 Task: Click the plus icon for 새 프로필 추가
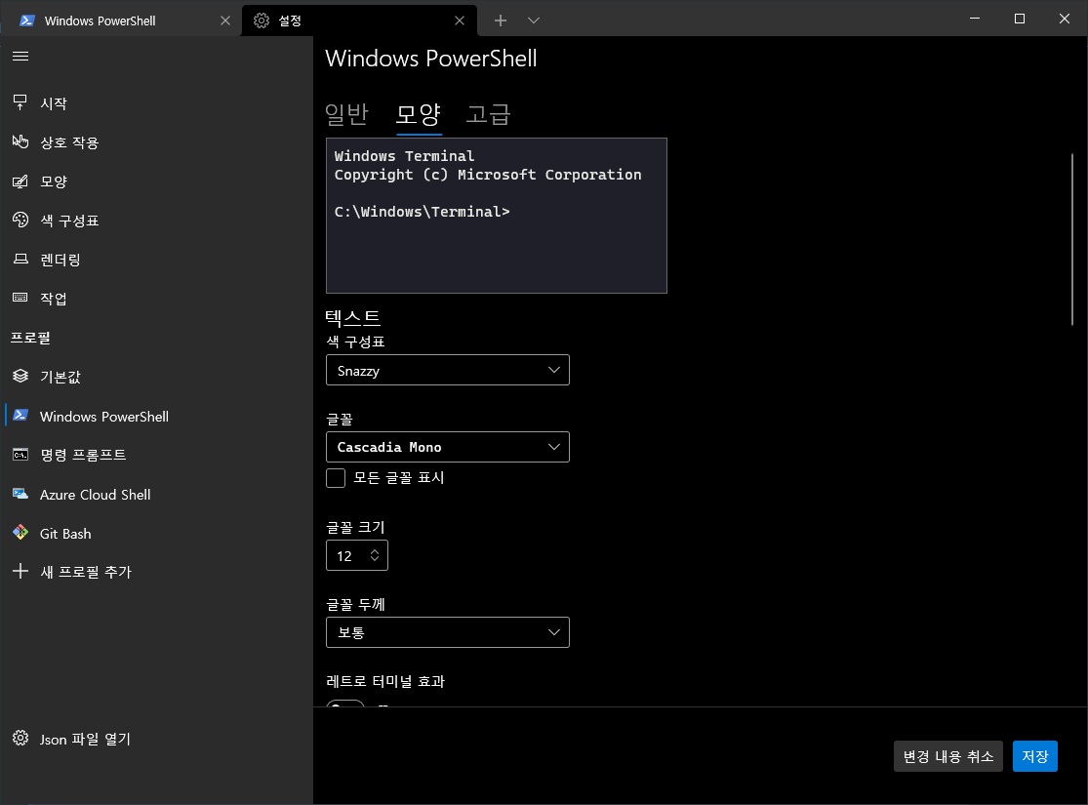(x=20, y=571)
